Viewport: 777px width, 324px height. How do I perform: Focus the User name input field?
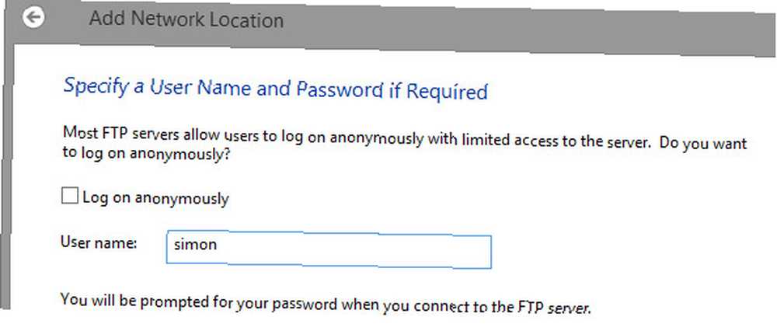coord(329,250)
